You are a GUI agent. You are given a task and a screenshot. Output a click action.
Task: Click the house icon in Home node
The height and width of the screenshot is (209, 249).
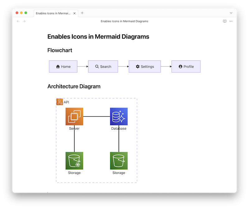[58, 67]
